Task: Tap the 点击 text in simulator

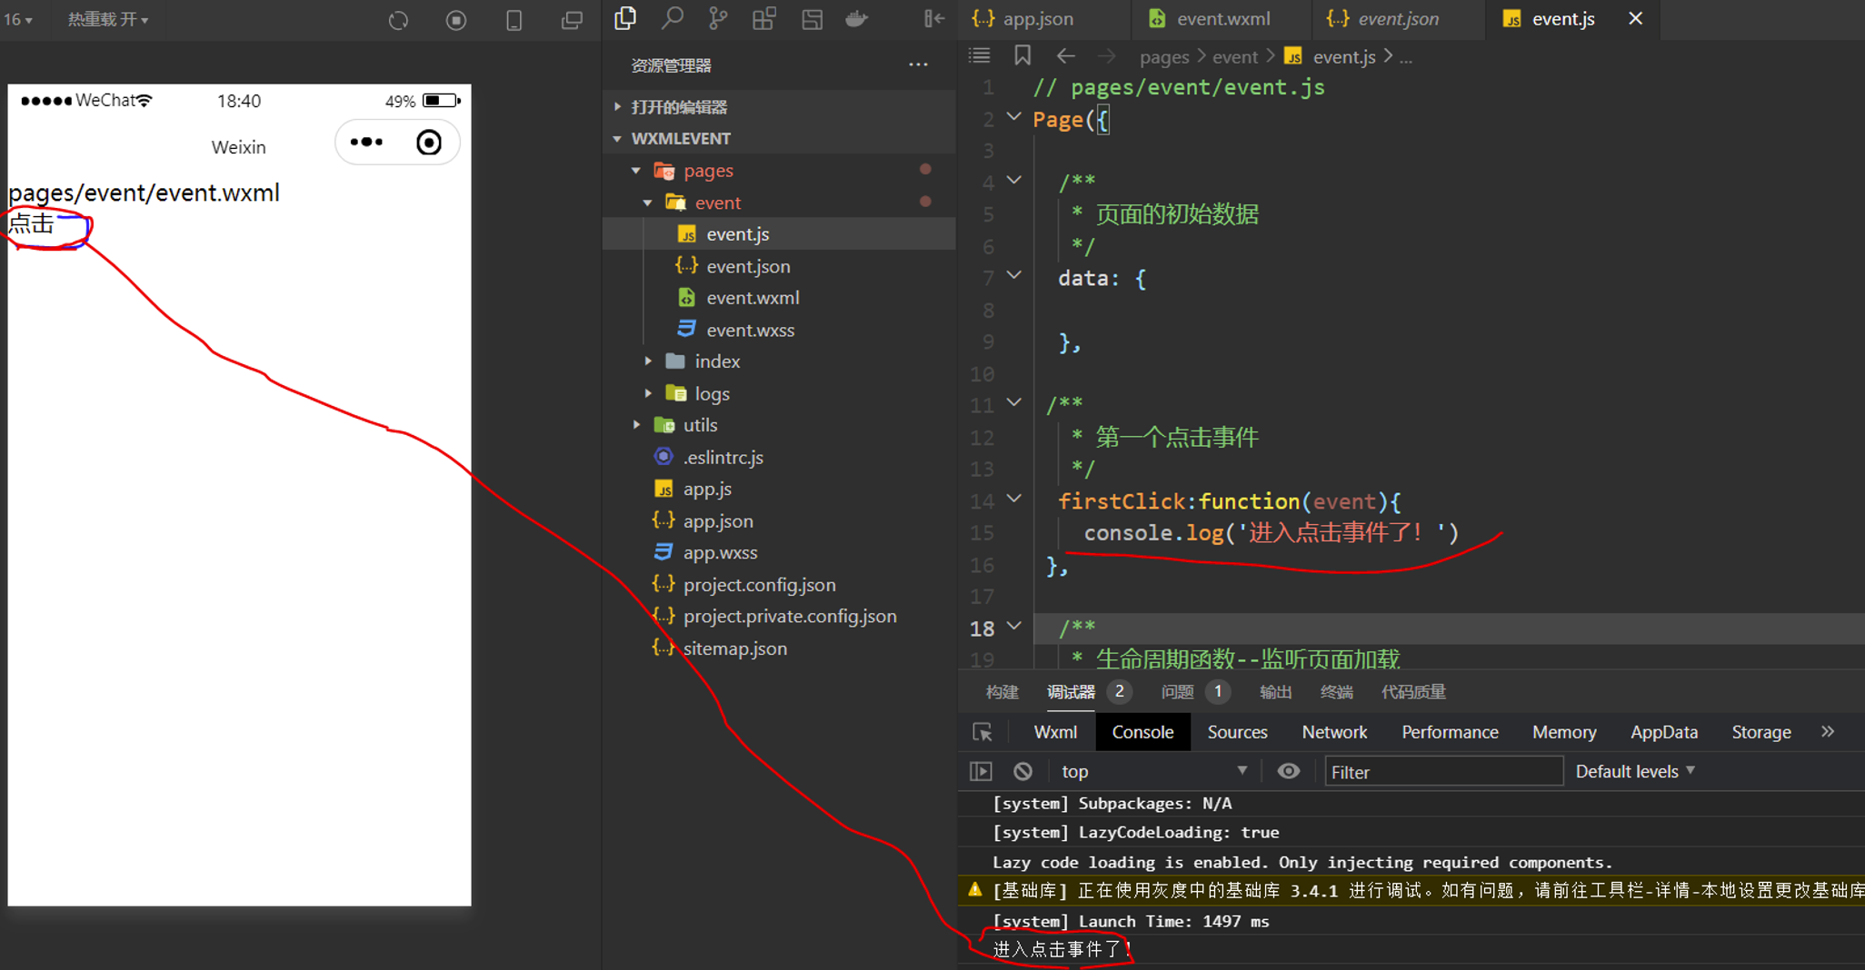Action: (x=31, y=223)
